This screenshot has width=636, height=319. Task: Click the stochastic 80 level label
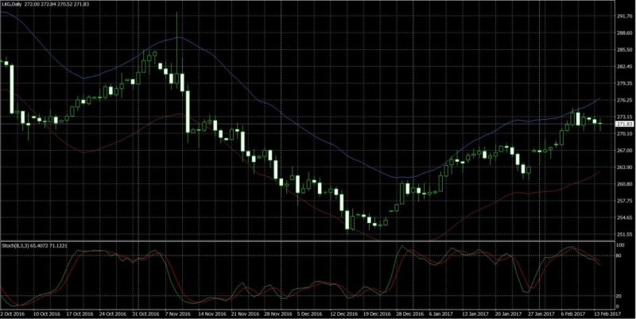point(620,256)
